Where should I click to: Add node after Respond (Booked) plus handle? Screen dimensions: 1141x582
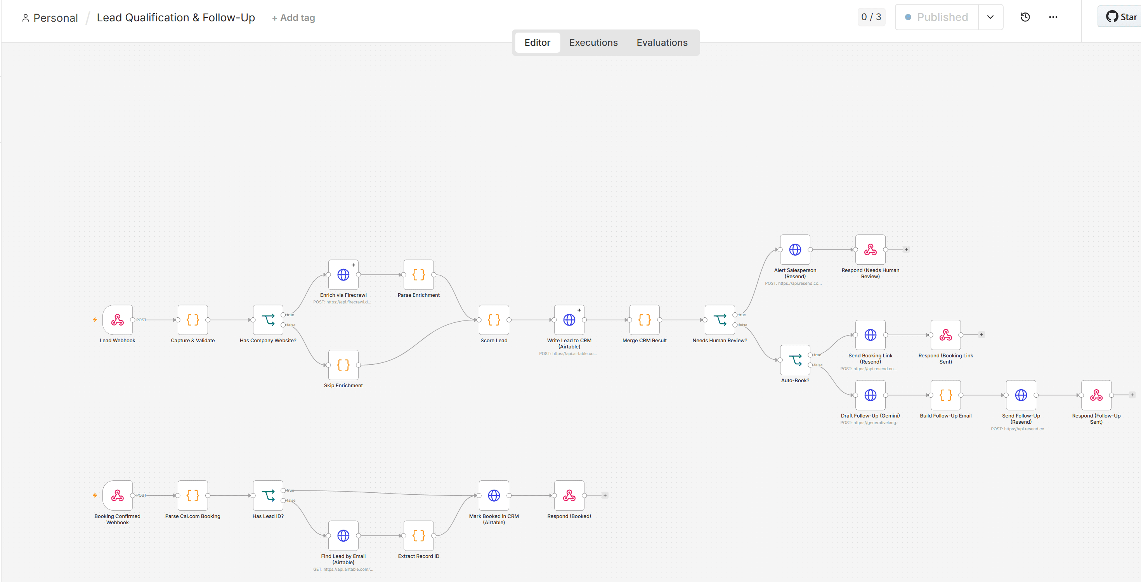605,495
